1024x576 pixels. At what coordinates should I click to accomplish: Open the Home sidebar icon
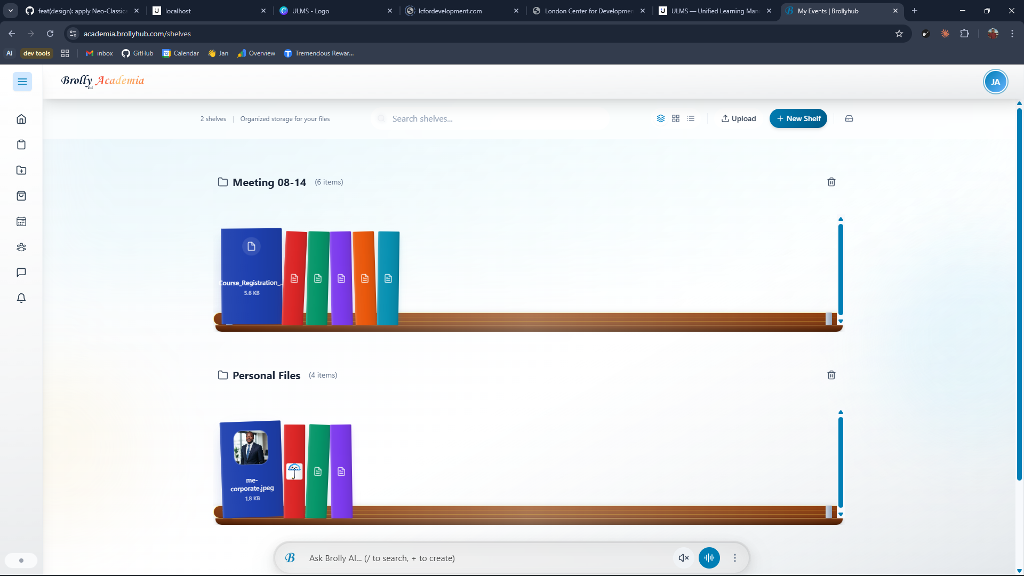tap(21, 119)
